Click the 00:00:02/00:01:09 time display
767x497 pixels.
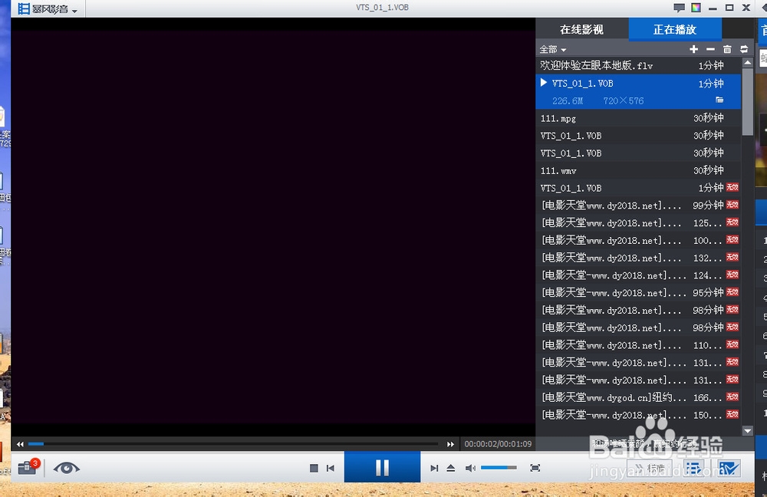click(x=498, y=444)
